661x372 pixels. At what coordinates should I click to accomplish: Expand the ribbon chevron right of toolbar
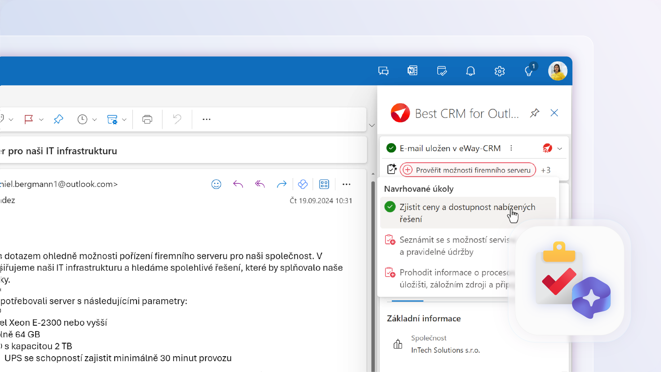(x=372, y=125)
